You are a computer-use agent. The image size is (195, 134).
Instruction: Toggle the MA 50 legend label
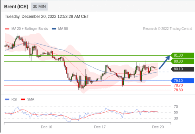coord(63,29)
